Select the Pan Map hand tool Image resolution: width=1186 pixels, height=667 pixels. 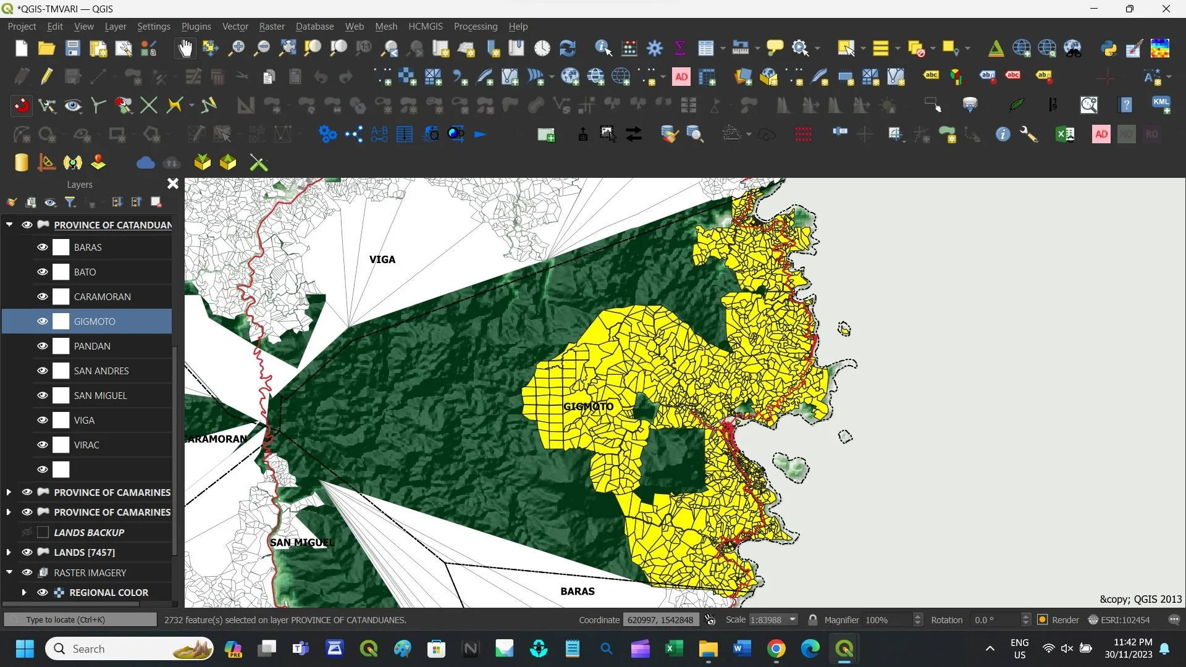coord(185,48)
